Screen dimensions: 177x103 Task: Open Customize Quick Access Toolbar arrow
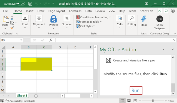pos(53,4)
